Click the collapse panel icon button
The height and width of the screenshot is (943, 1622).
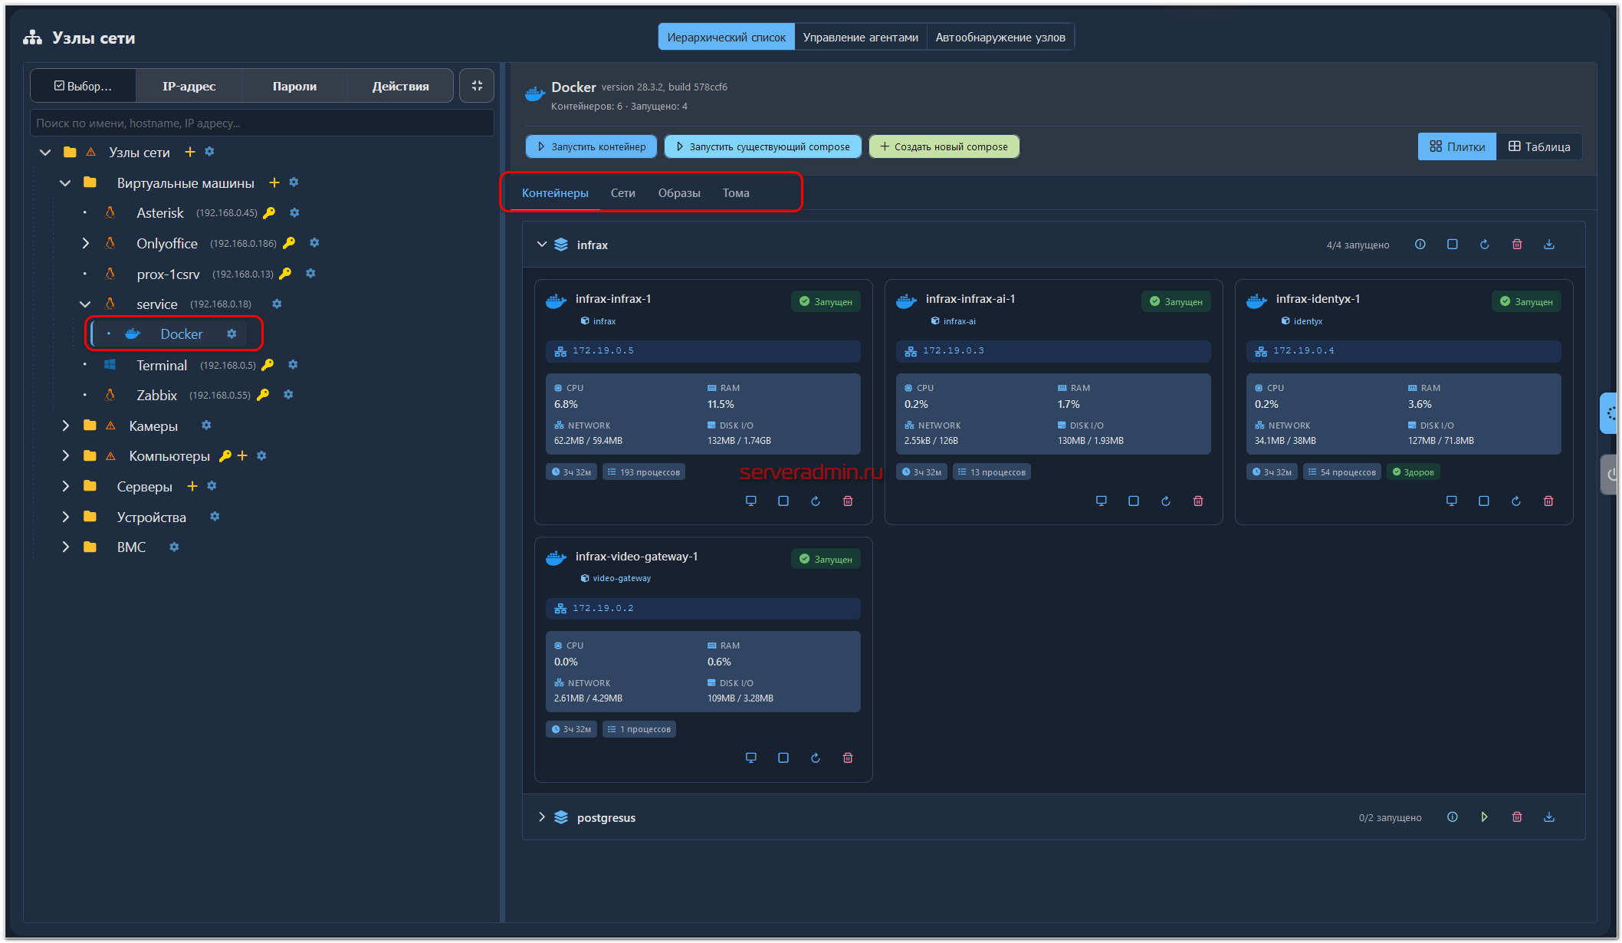tap(477, 86)
